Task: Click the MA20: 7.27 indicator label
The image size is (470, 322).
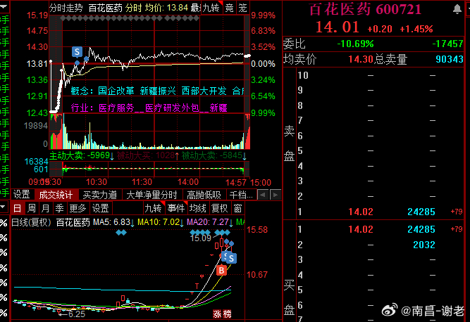Action: coord(210,222)
